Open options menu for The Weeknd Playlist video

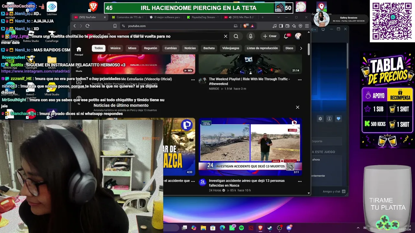(300, 80)
